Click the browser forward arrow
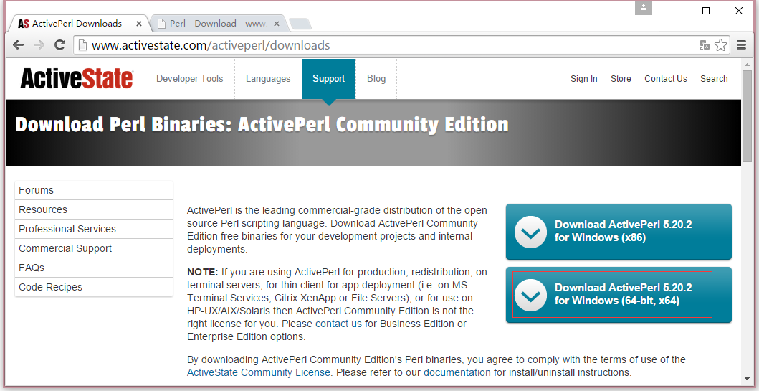Image resolution: width=759 pixels, height=391 pixels. click(39, 45)
